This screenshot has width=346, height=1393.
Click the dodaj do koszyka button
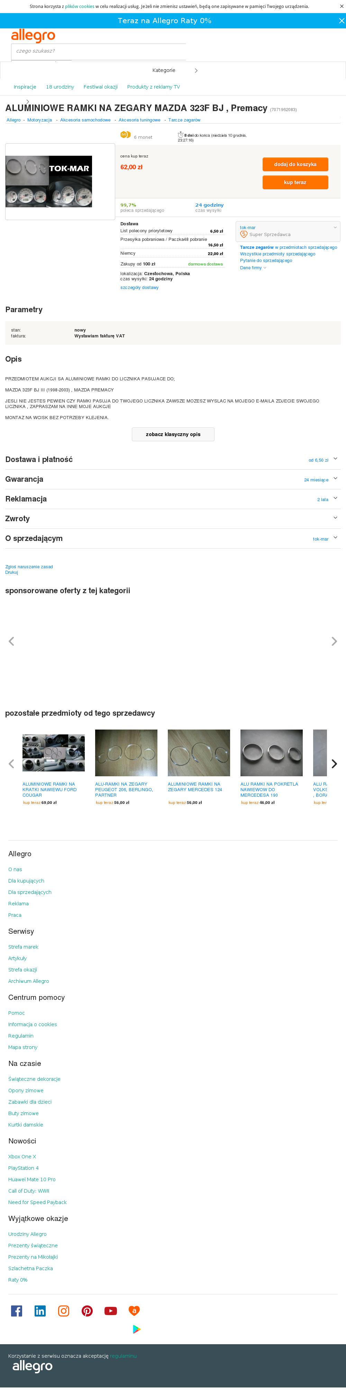[295, 164]
